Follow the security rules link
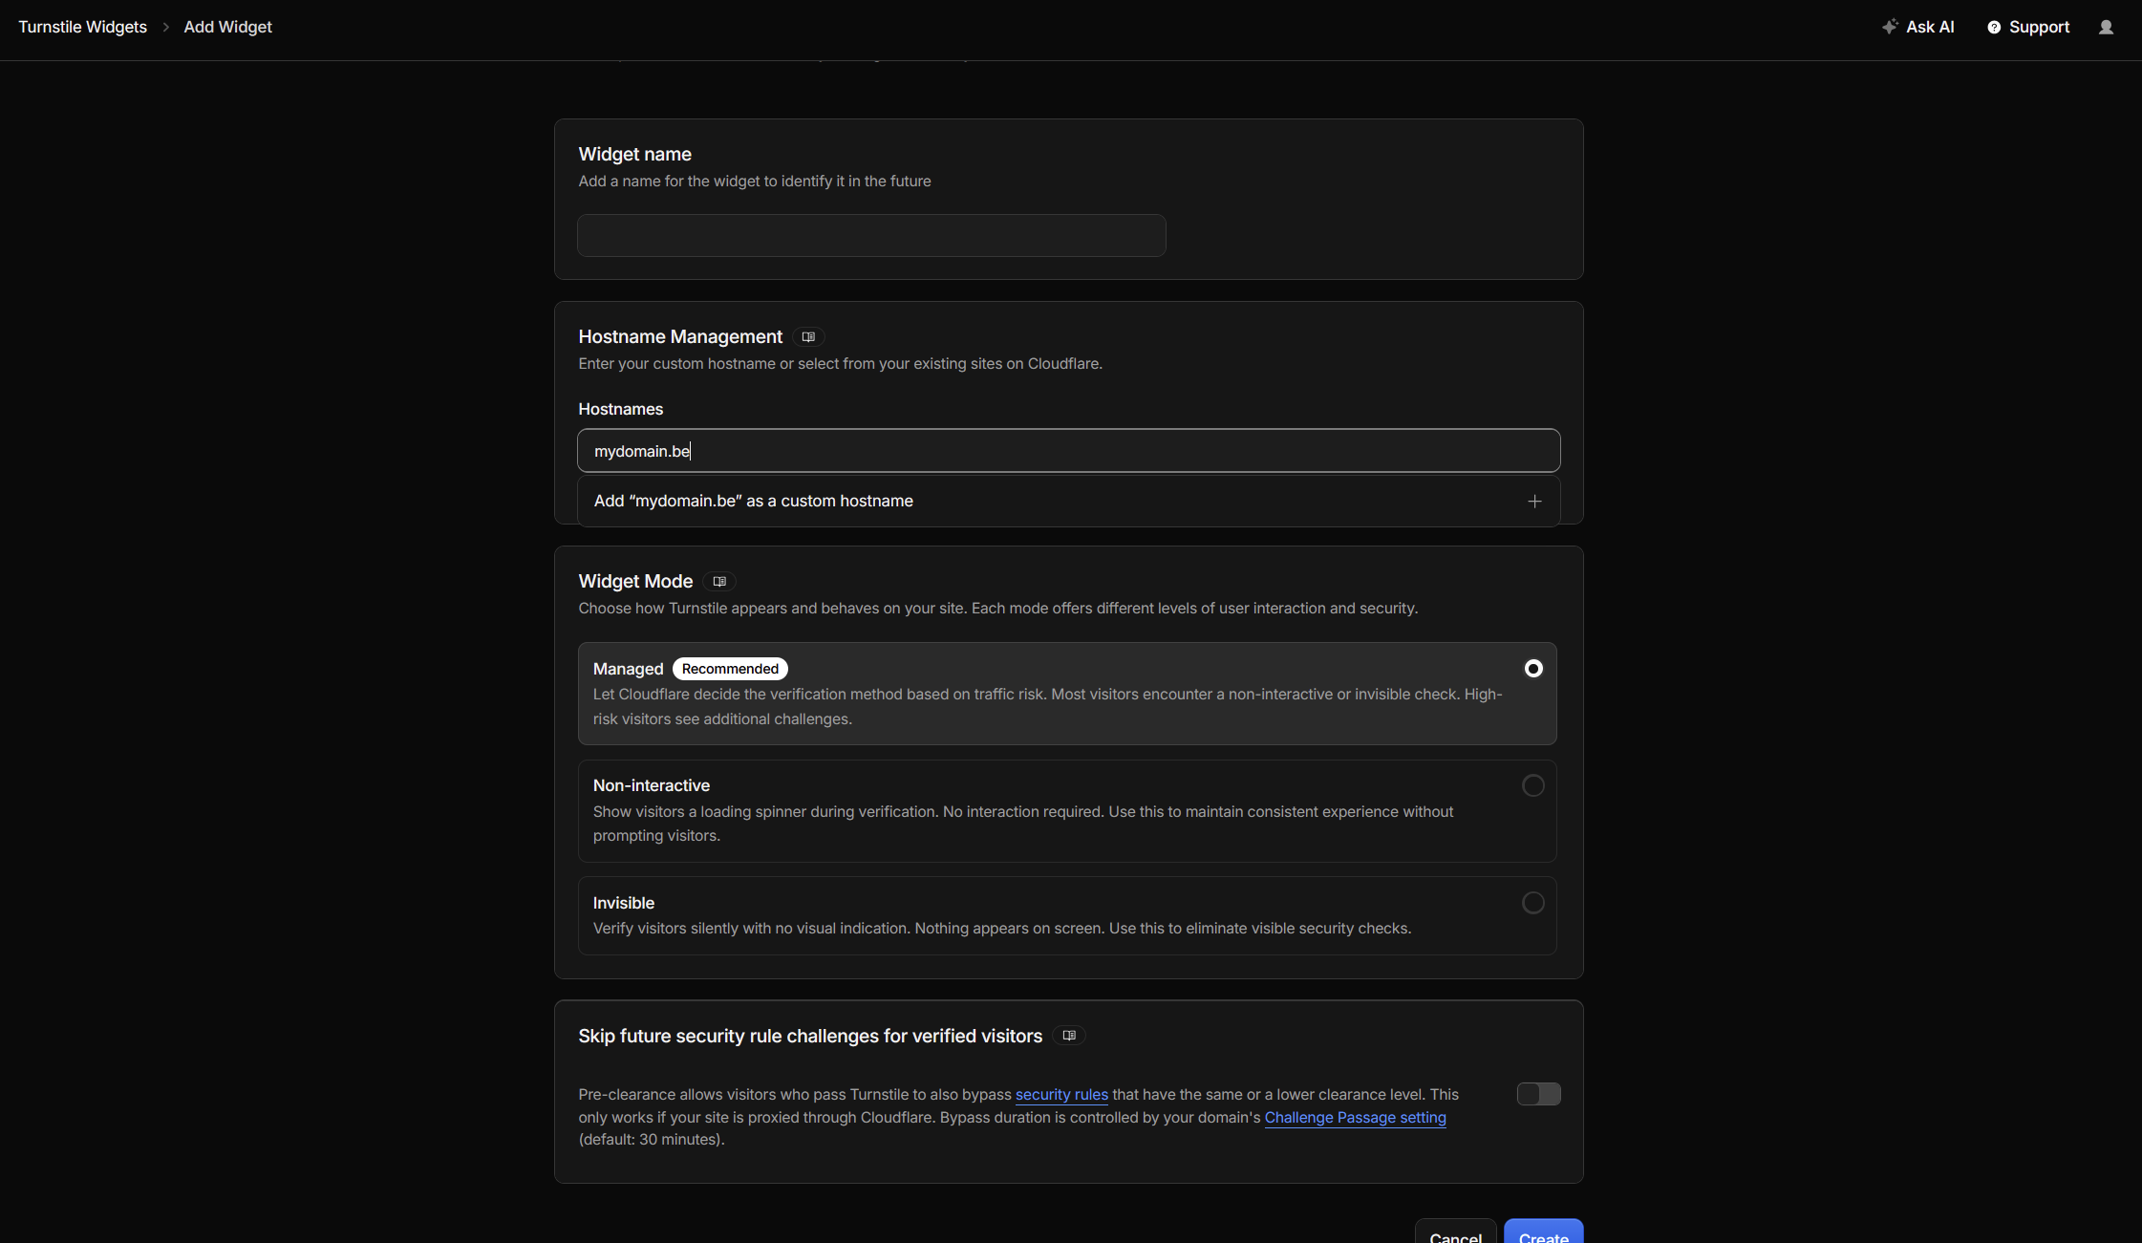Viewport: 2142px width, 1243px height. [x=1061, y=1094]
